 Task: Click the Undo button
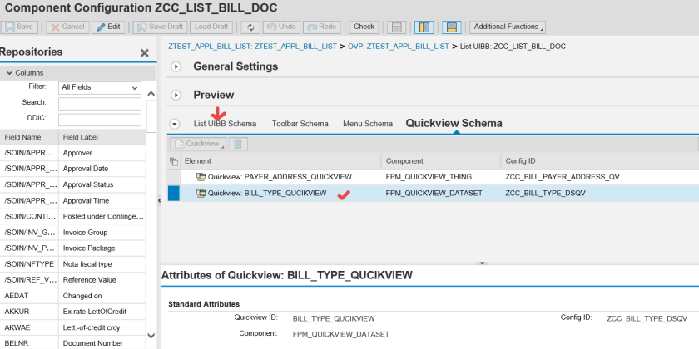tap(282, 27)
